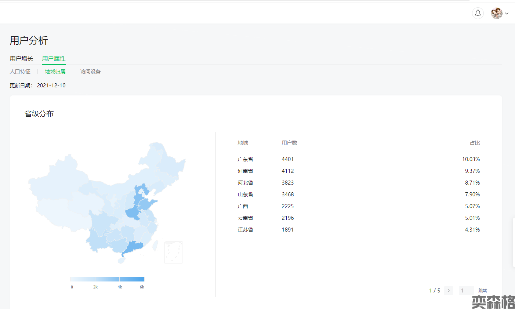
Task: Open the user avatar profile
Action: (x=497, y=13)
